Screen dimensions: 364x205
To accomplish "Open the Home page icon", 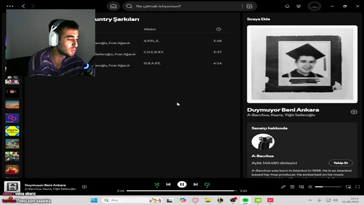I will click(x=113, y=6).
